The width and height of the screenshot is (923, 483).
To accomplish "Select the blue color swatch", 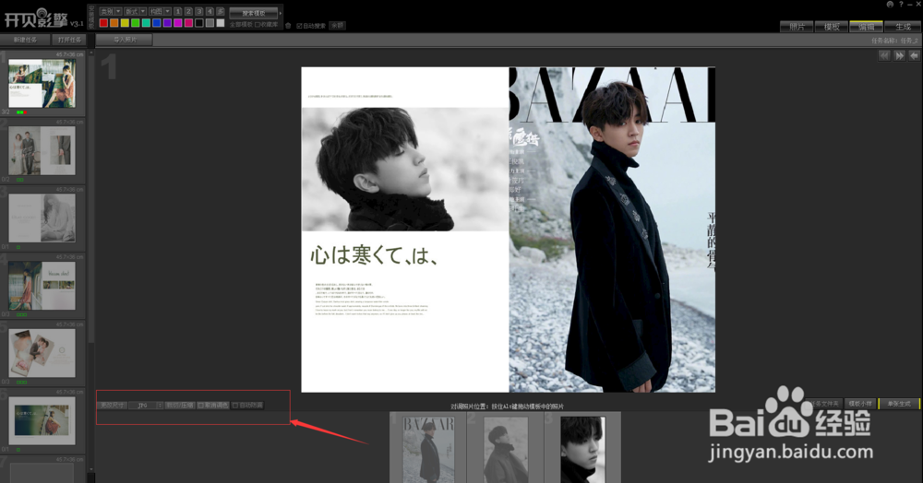I will pyautogui.click(x=157, y=23).
